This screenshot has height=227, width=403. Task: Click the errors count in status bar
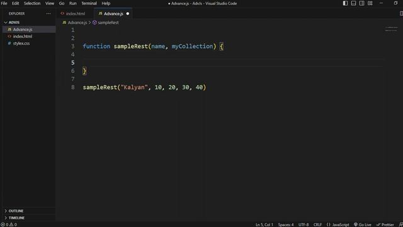tap(5, 224)
